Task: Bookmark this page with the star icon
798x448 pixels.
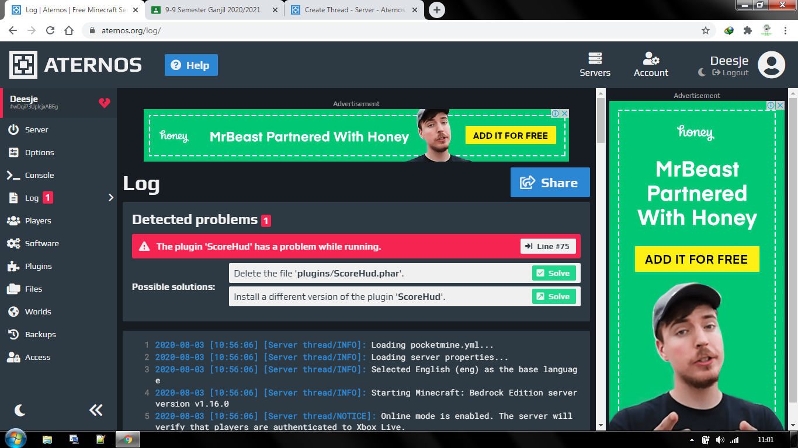Action: point(706,30)
